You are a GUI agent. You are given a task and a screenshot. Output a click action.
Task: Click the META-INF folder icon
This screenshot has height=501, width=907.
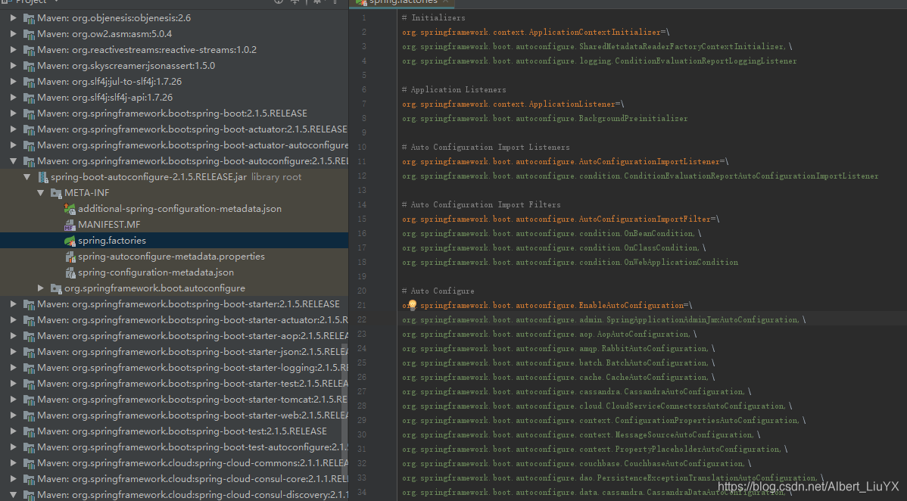point(56,193)
